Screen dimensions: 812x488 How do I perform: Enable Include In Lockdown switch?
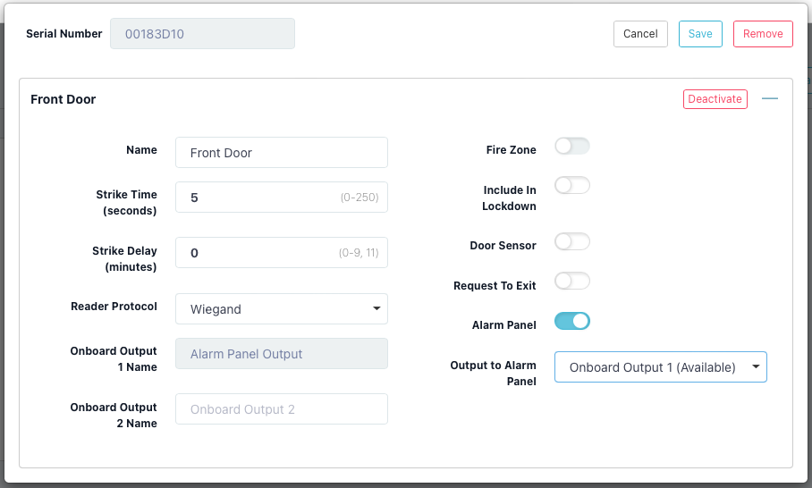click(572, 186)
